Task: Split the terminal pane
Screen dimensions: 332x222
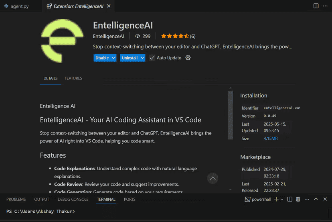Action: click(289, 199)
